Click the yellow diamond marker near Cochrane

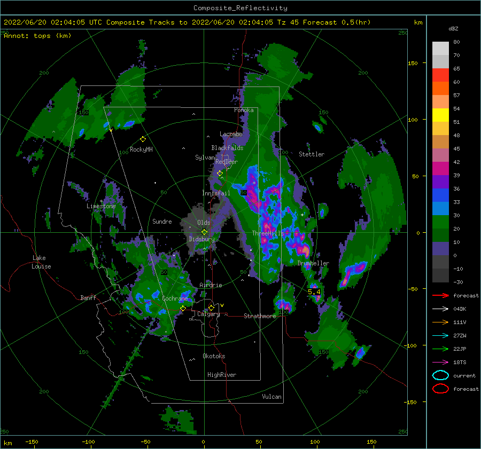(x=183, y=309)
